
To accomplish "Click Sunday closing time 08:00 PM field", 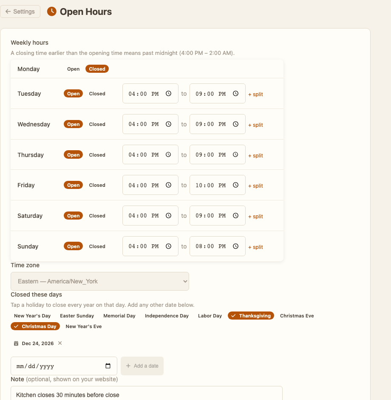I will click(218, 246).
